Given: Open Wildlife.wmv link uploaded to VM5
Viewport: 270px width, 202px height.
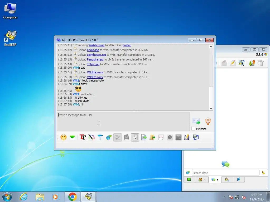Looking at the screenshot, I should tap(95, 77).
